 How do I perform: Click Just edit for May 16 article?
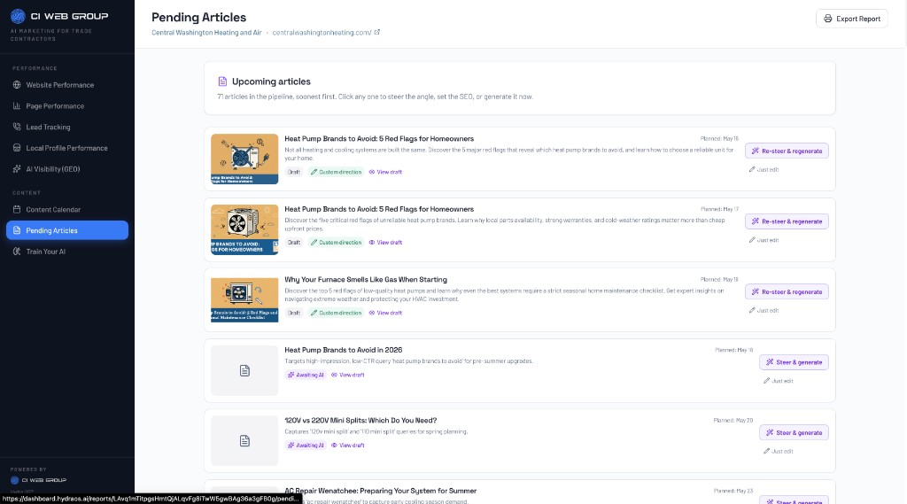[x=764, y=169]
